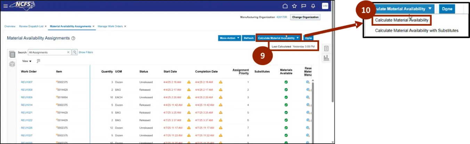
Task: Go to Home via house icon
Action: (285, 6)
